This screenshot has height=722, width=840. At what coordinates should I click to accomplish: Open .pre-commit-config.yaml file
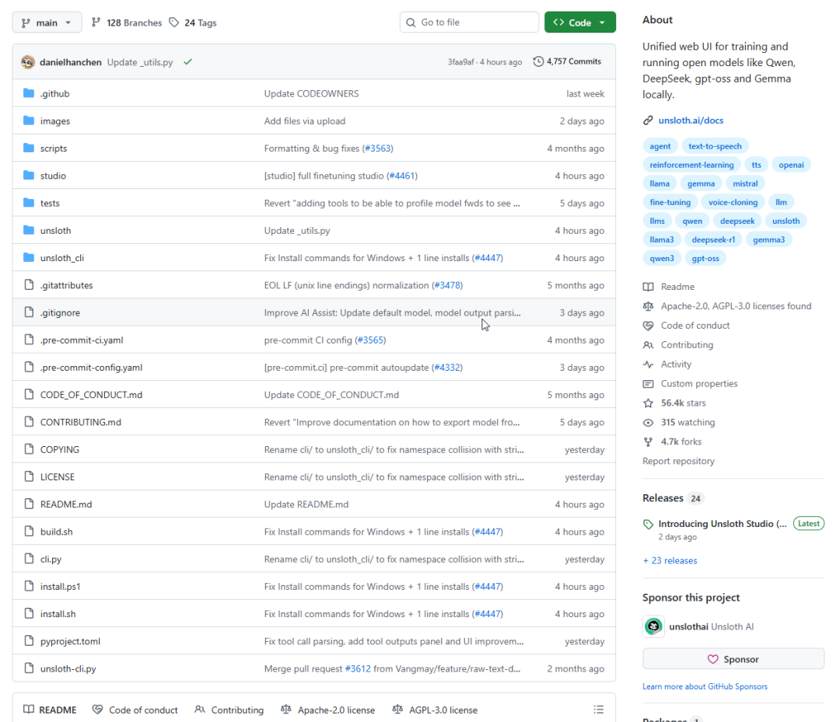click(x=91, y=368)
